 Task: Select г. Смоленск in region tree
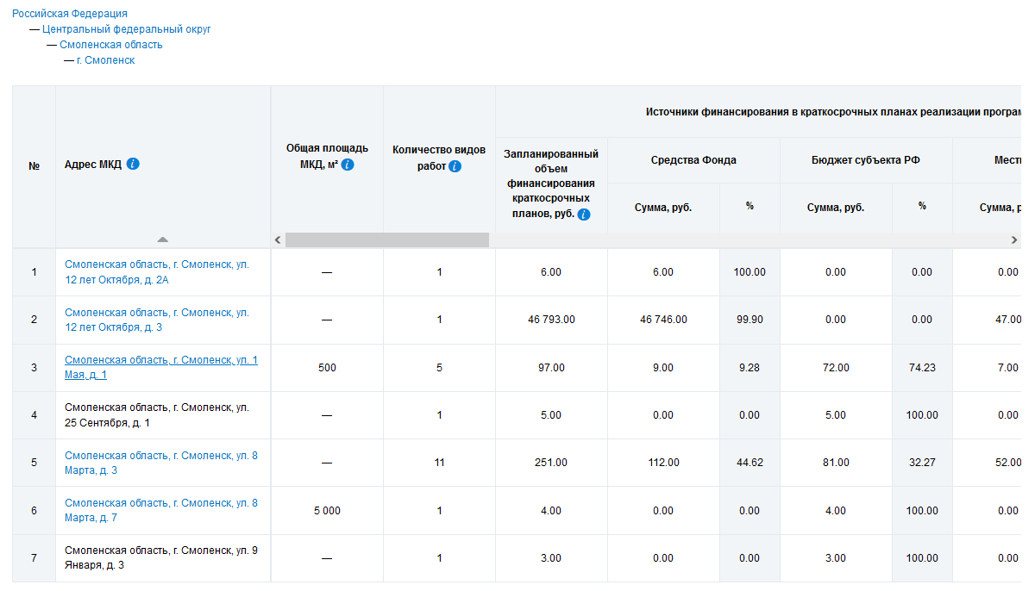click(x=105, y=60)
